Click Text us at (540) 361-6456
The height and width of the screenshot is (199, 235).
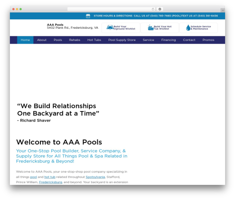click(200, 16)
